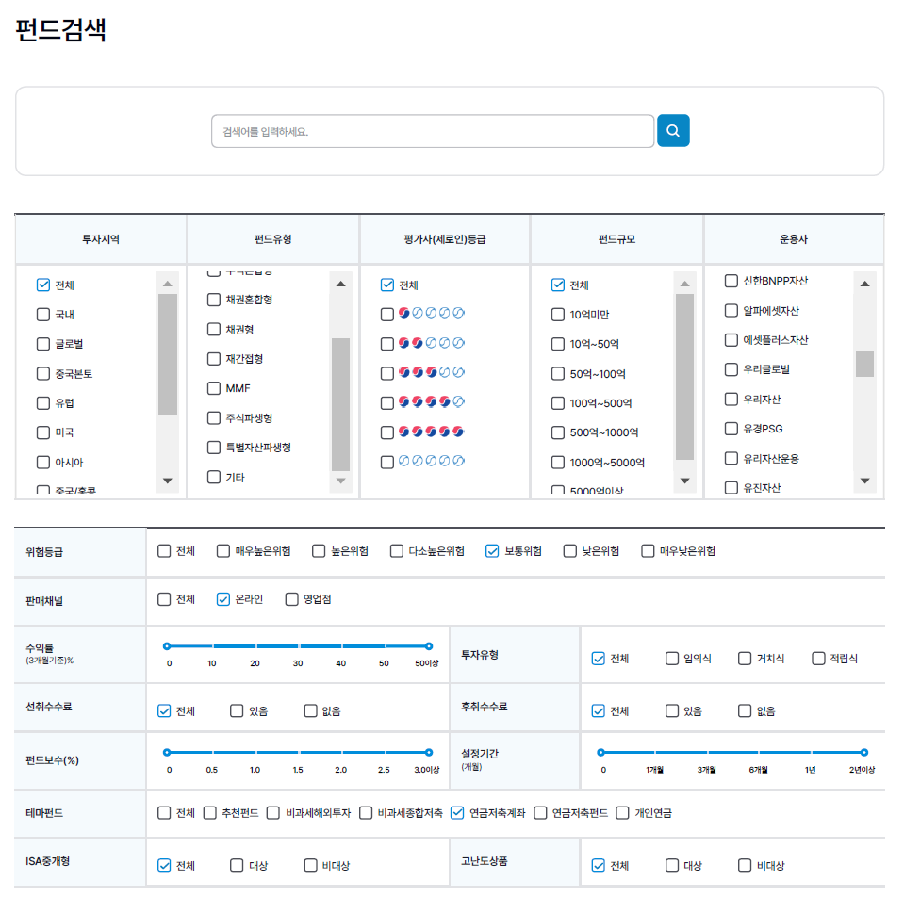Select 국내 in investment region

point(43,315)
